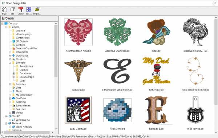The height and width of the screenshot is (138, 218).
Task: Click the Import folder icon
Action: [x=37, y=9]
